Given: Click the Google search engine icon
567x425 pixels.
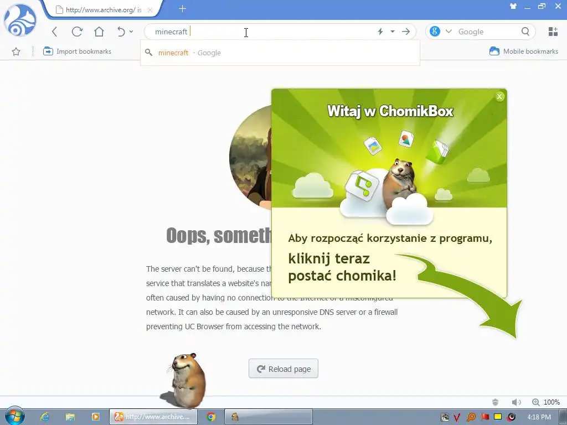Looking at the screenshot, I should (435, 32).
